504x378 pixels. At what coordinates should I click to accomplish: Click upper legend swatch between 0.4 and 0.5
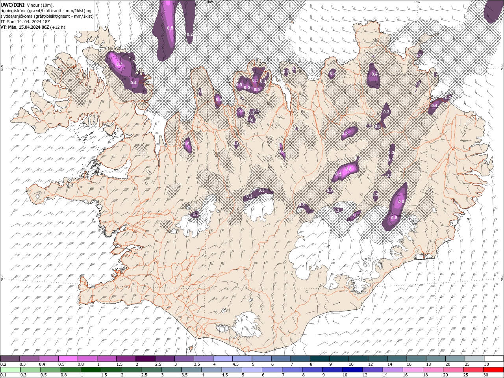[49, 359]
